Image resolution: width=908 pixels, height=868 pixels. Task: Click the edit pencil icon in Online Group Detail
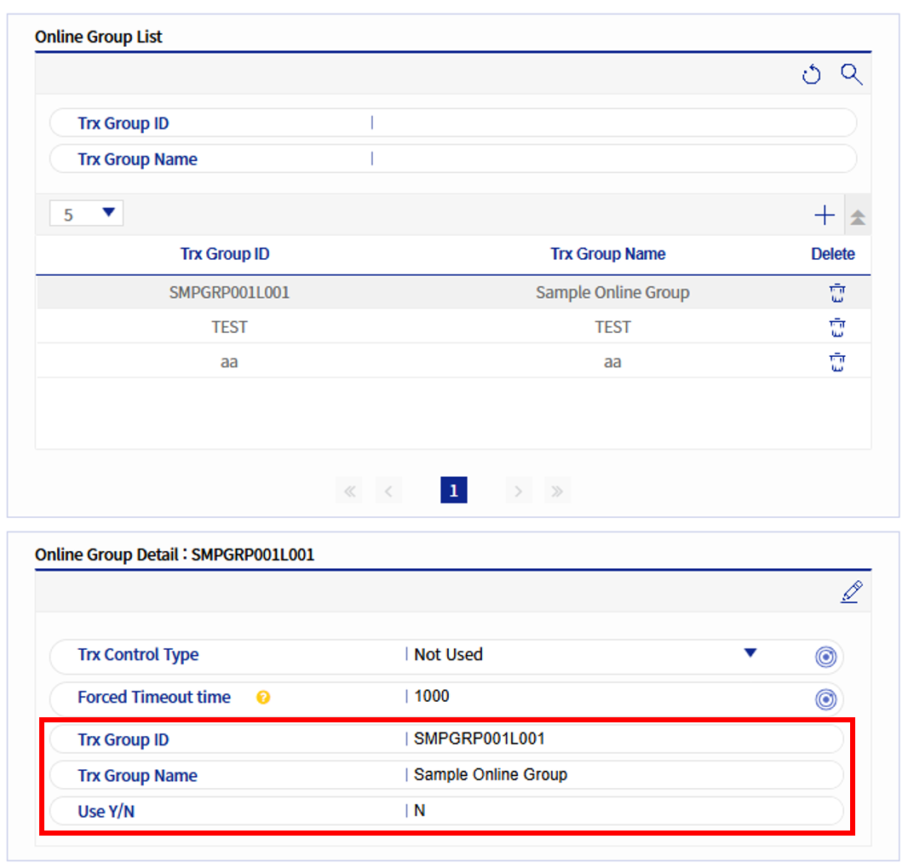851,592
